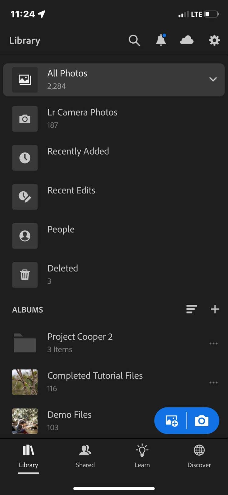Open cloud sync status

187,40
